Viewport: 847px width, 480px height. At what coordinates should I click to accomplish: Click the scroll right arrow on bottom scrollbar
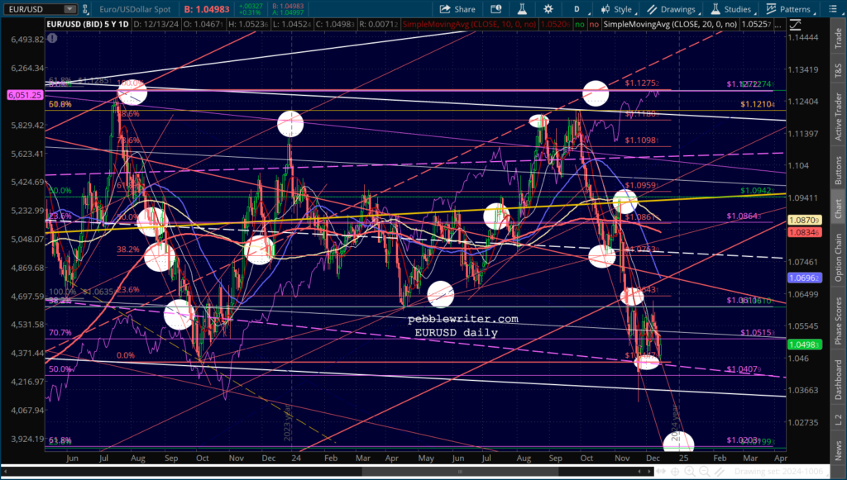tap(651, 472)
